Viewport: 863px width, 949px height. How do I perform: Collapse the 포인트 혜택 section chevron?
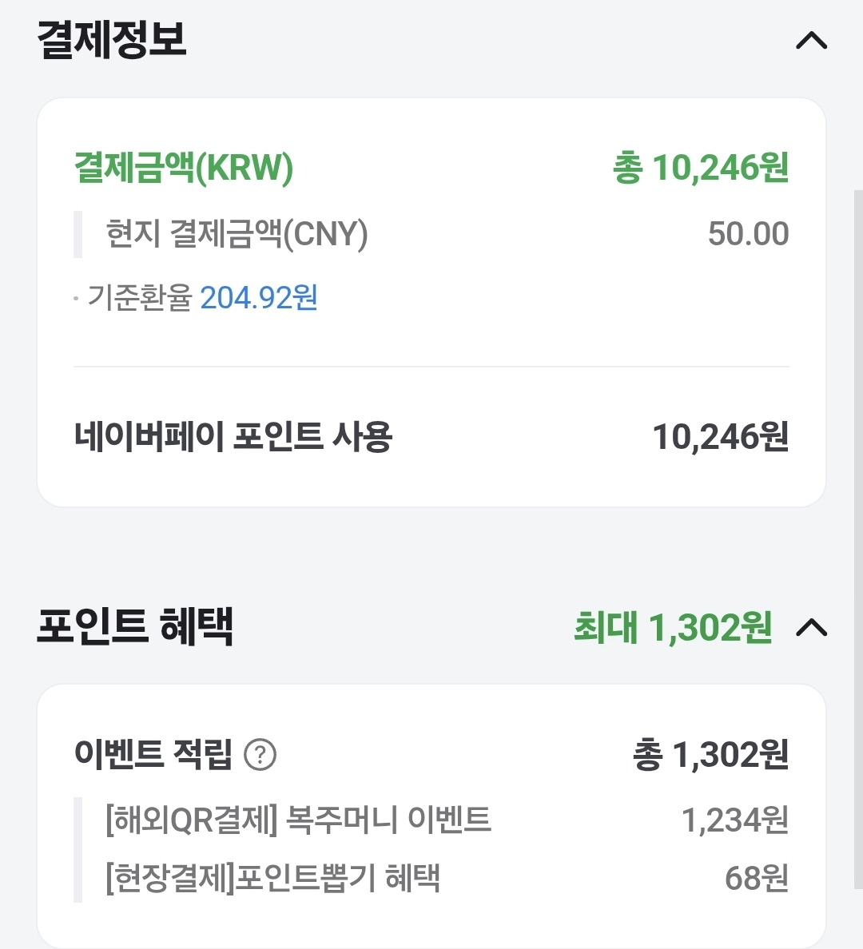(x=812, y=627)
